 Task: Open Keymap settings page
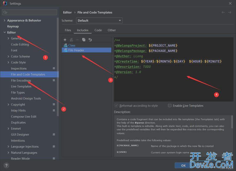click(x=13, y=26)
